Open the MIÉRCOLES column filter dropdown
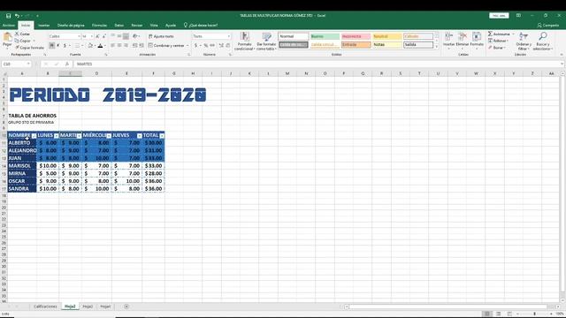 109,136
